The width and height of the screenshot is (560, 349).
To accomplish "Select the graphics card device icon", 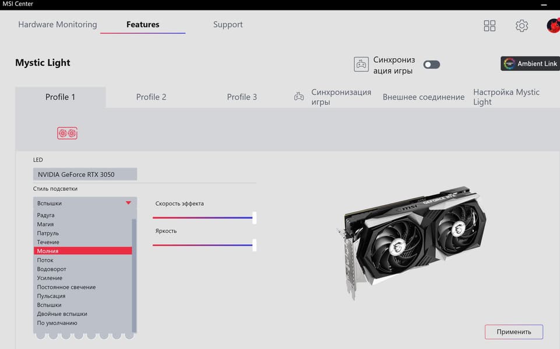I will tap(67, 133).
